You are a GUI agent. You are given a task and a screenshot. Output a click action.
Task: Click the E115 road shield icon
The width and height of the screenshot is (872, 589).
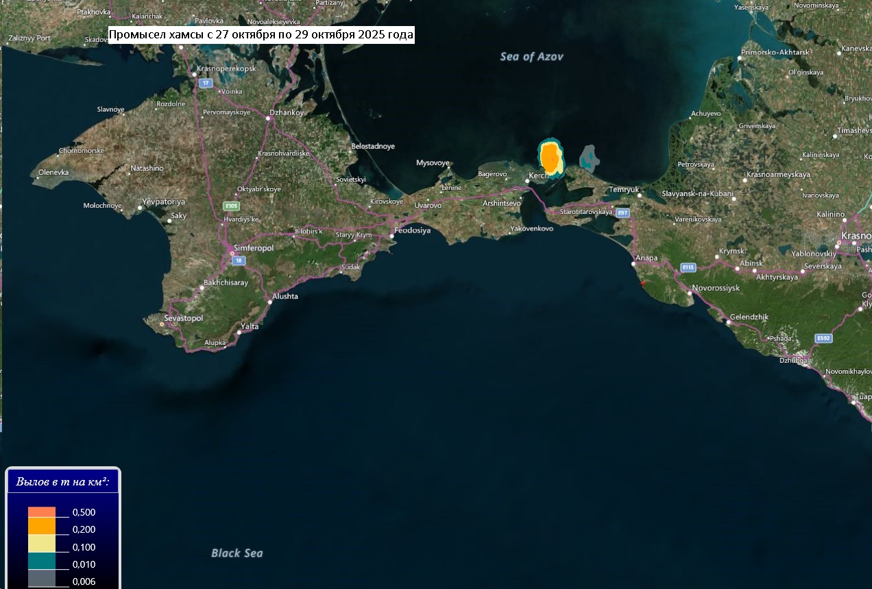[x=688, y=266]
